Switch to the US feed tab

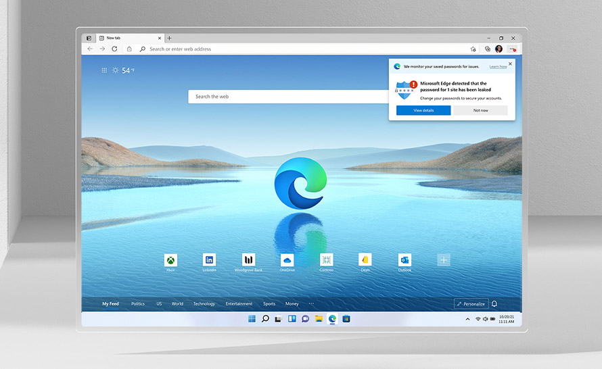pos(159,304)
